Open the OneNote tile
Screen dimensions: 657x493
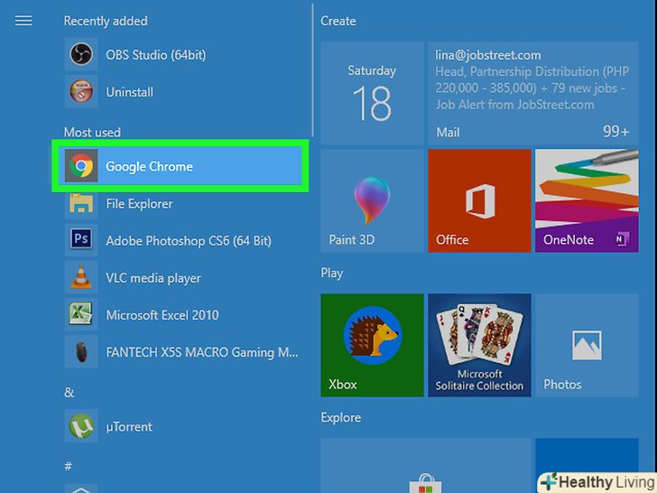tap(587, 200)
